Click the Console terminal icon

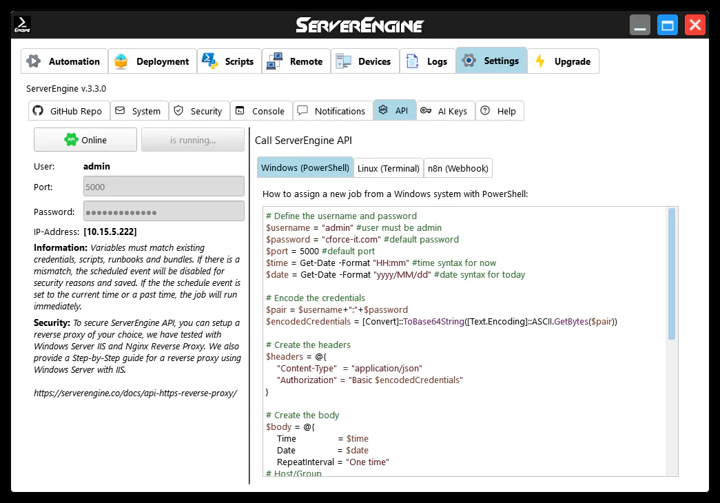coord(240,111)
